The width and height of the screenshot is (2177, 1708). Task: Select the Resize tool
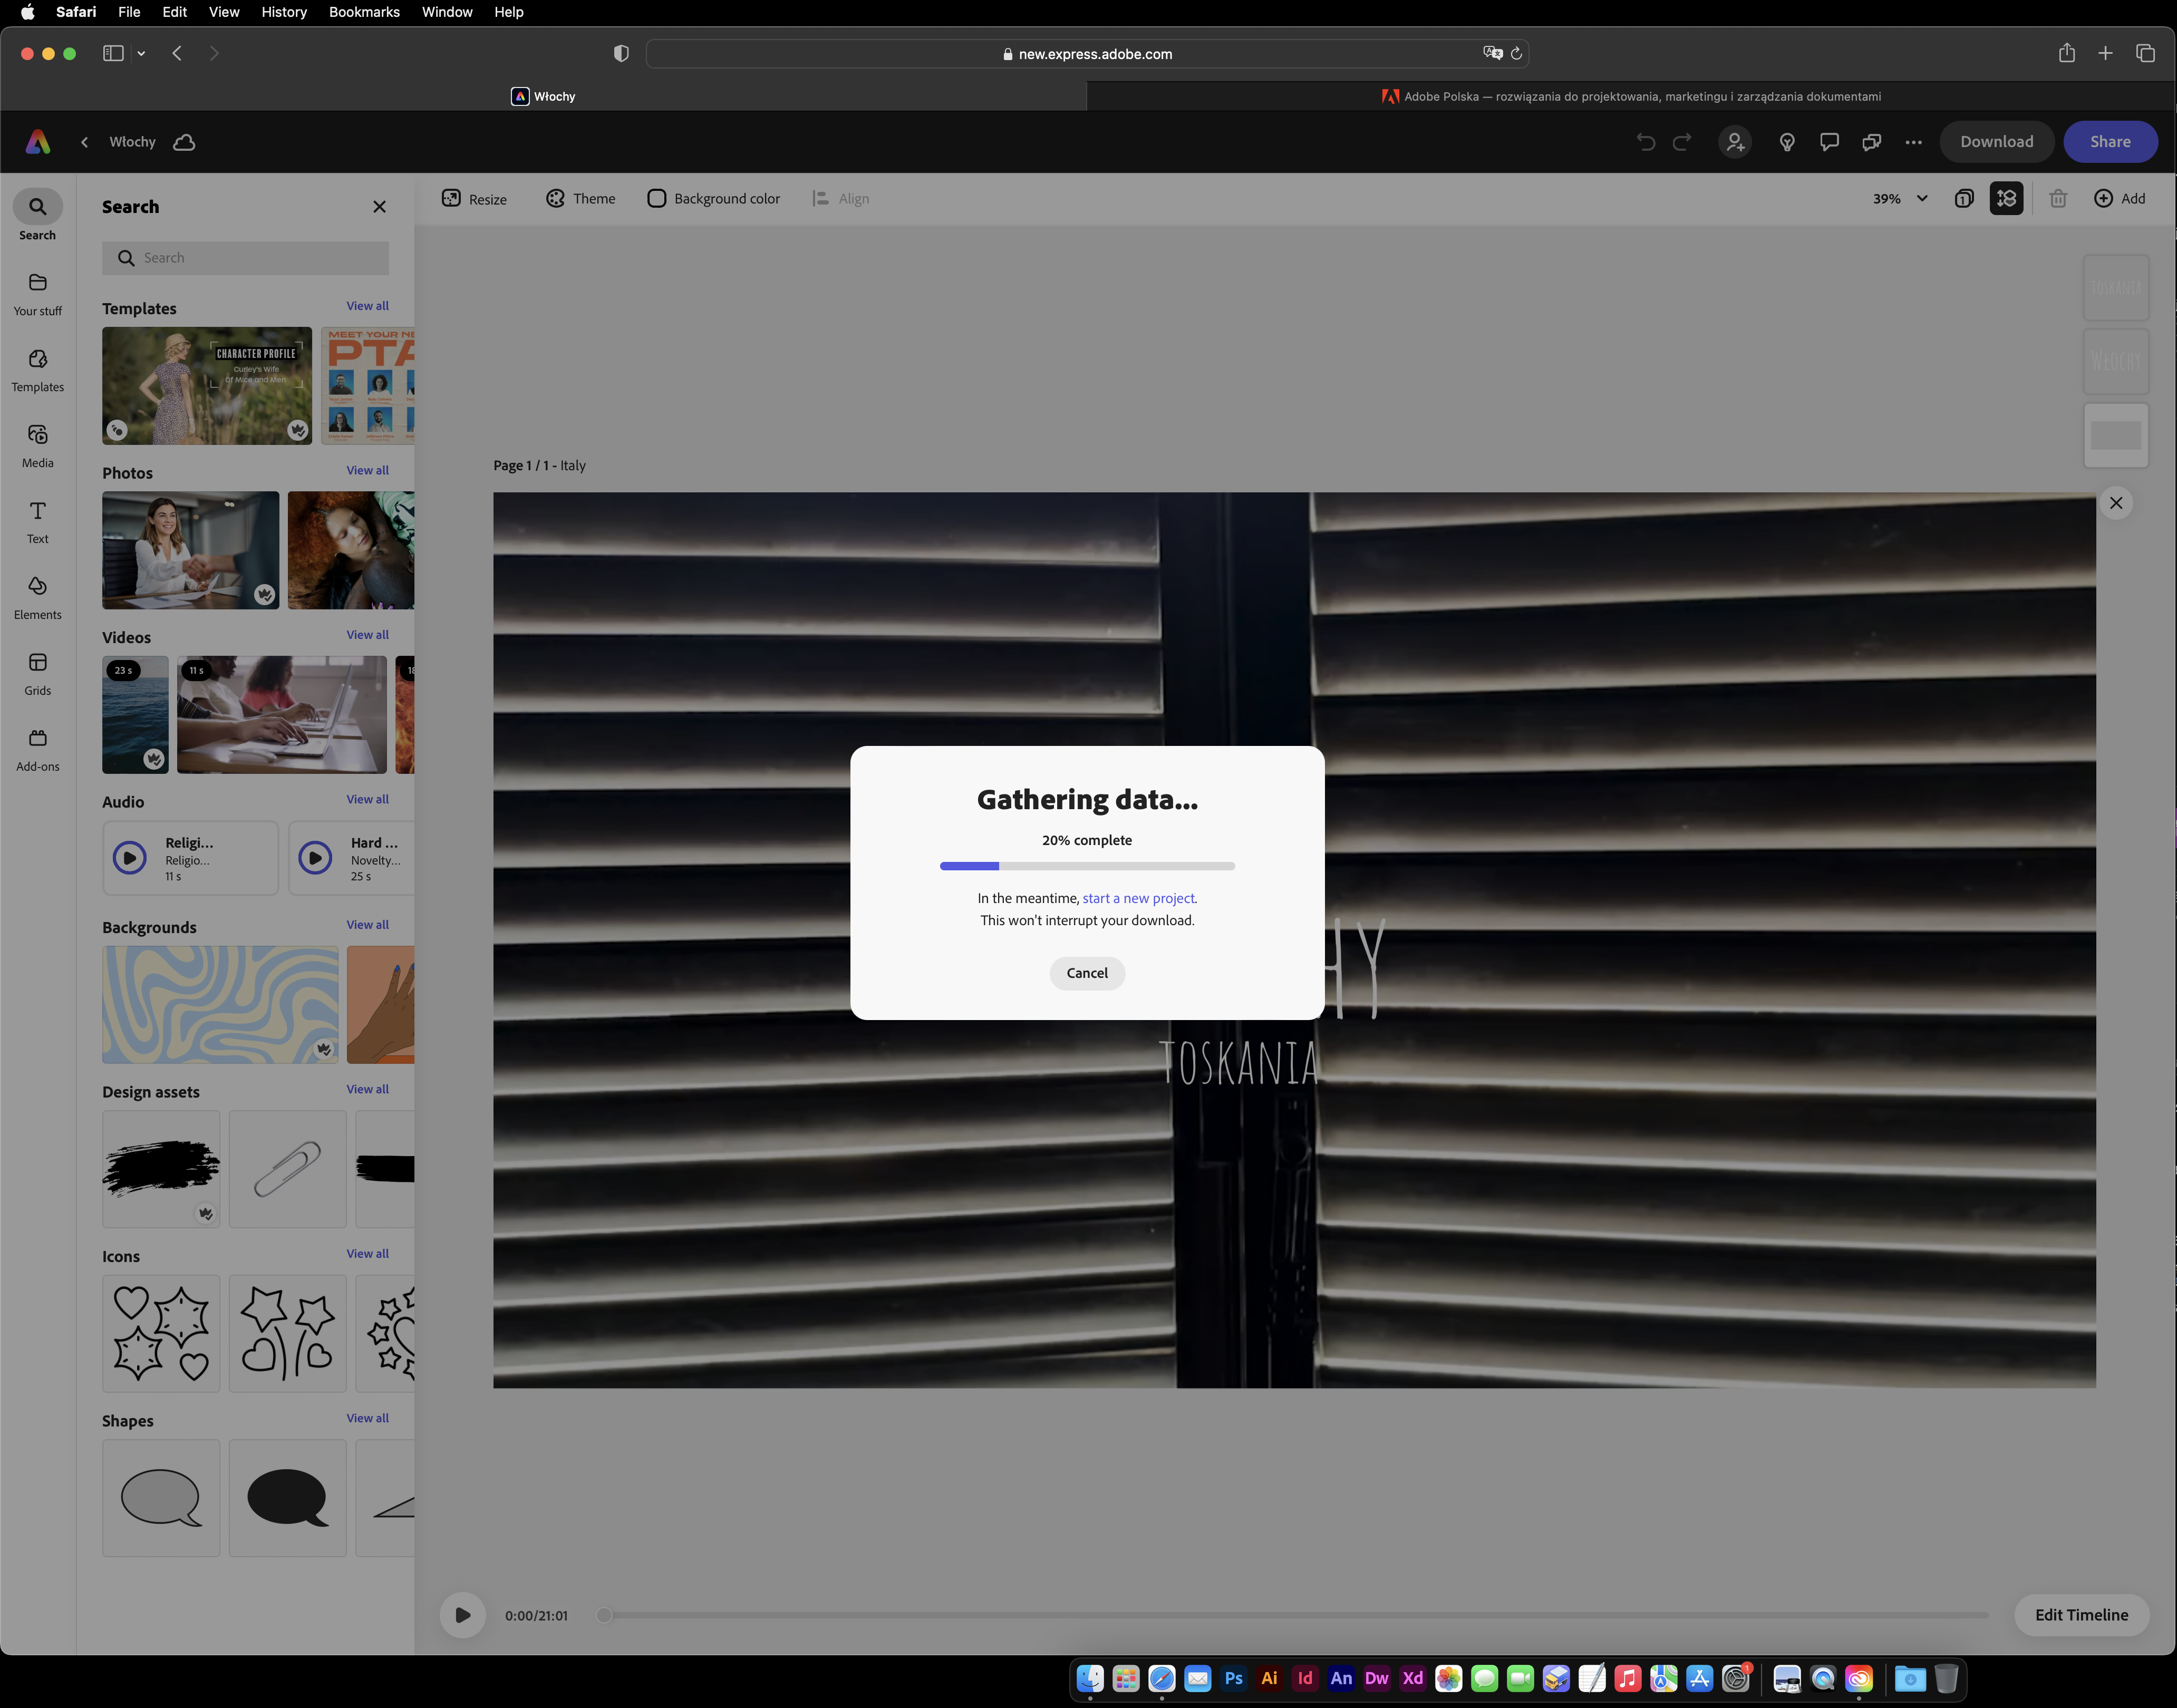pyautogui.click(x=474, y=198)
